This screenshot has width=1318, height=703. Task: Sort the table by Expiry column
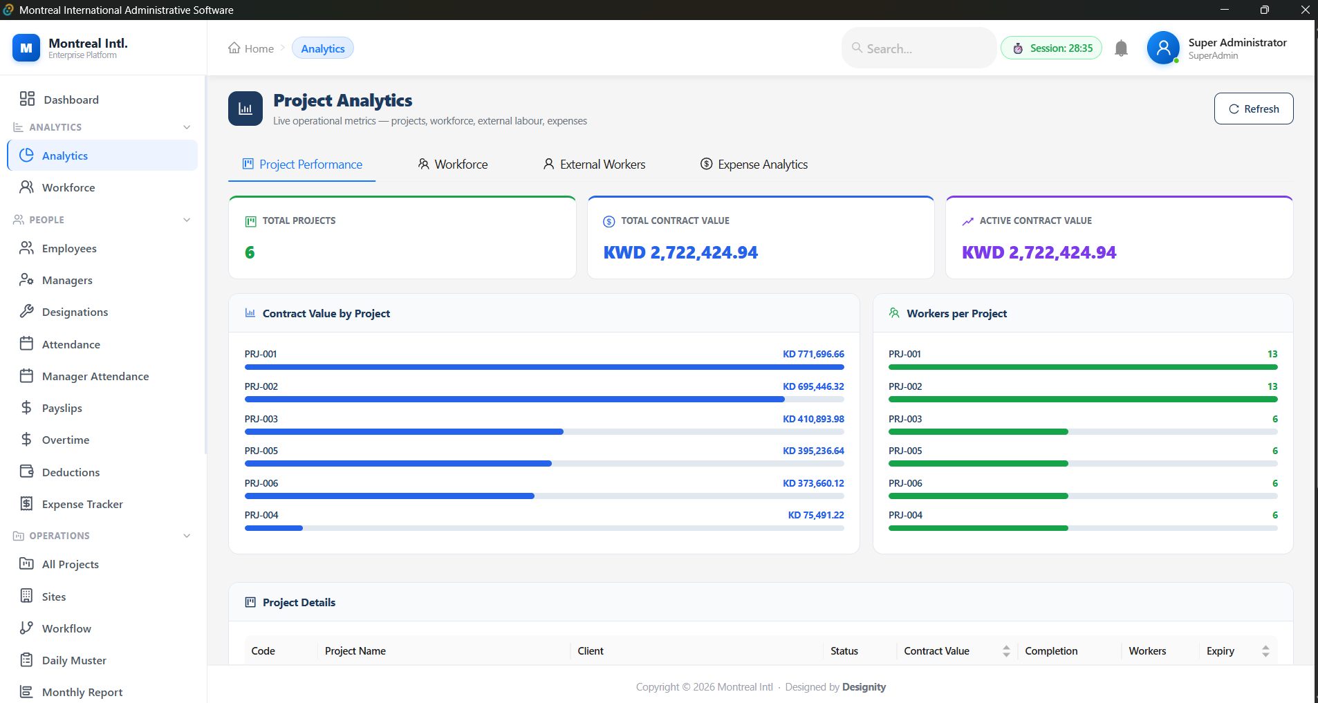(1265, 651)
